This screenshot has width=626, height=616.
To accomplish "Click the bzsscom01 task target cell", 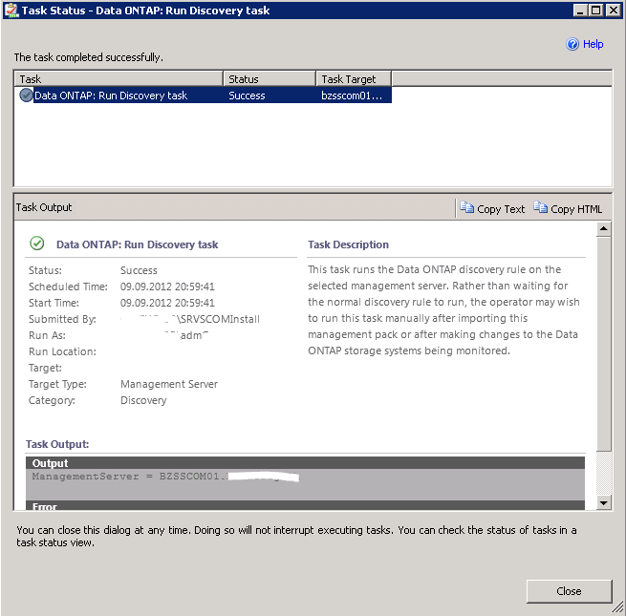I will coord(352,96).
